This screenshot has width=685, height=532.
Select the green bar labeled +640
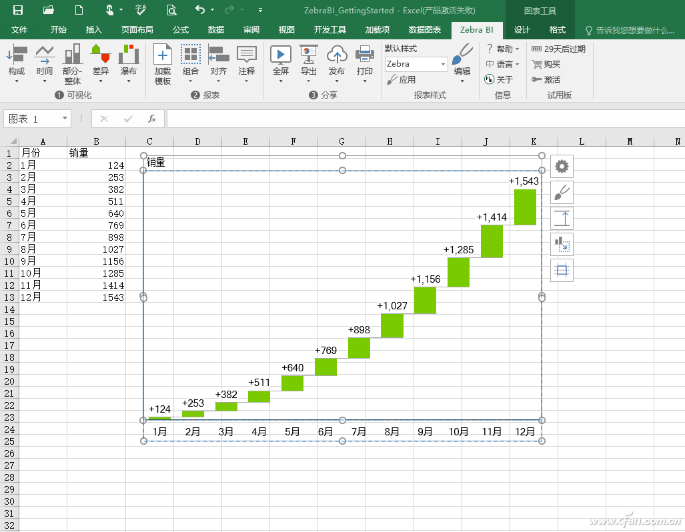pos(292,383)
